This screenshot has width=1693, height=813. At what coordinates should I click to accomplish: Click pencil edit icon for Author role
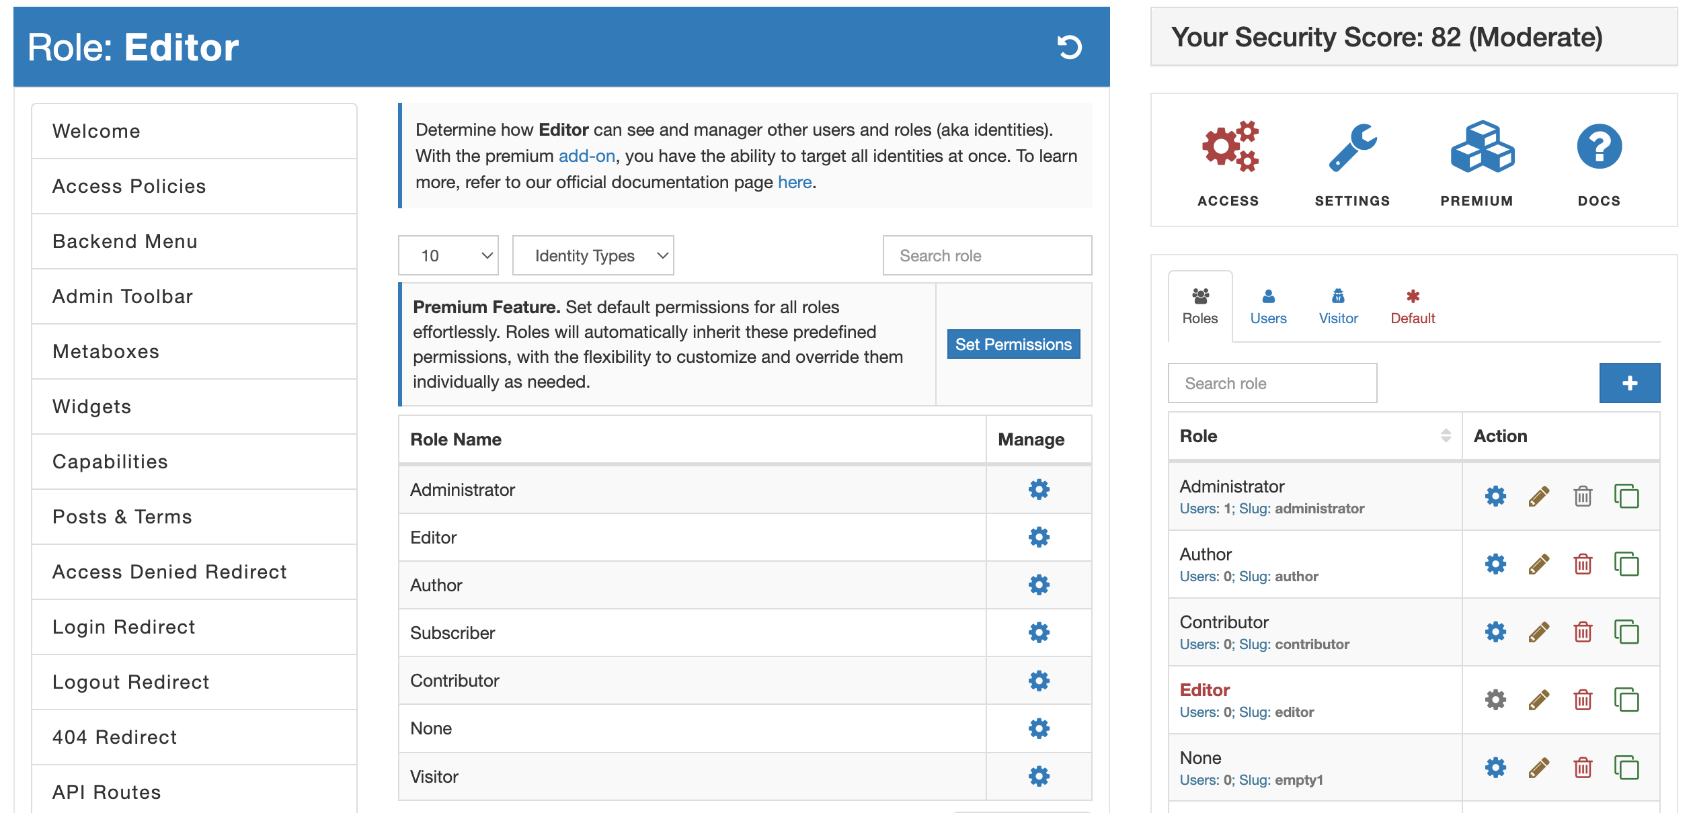click(x=1538, y=564)
